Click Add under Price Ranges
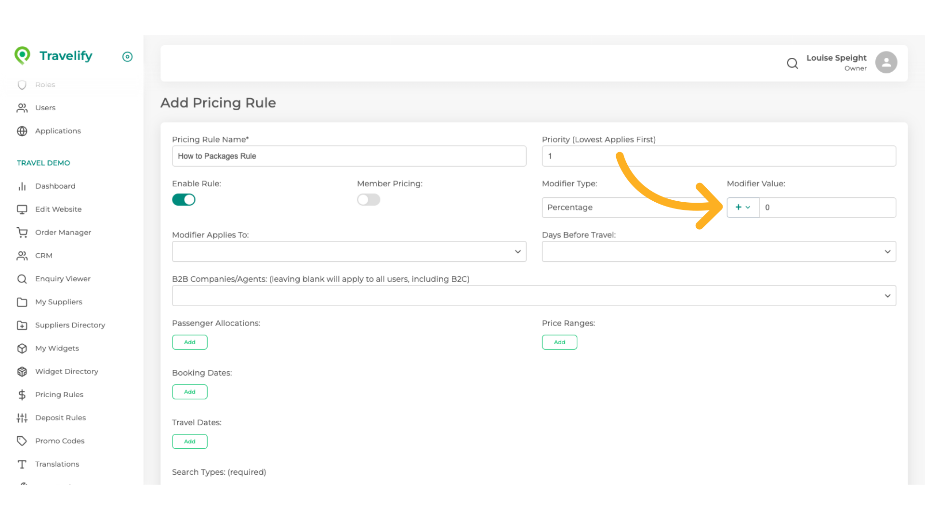This screenshot has height=520, width=925. click(559, 342)
